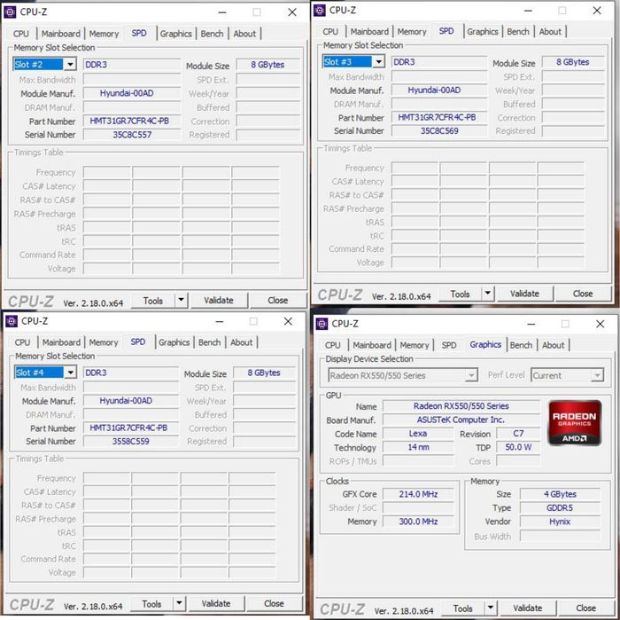Viewport: 620px width, 620px height.
Task: Open the About tab in the Graphics window
Action: pyautogui.click(x=554, y=345)
